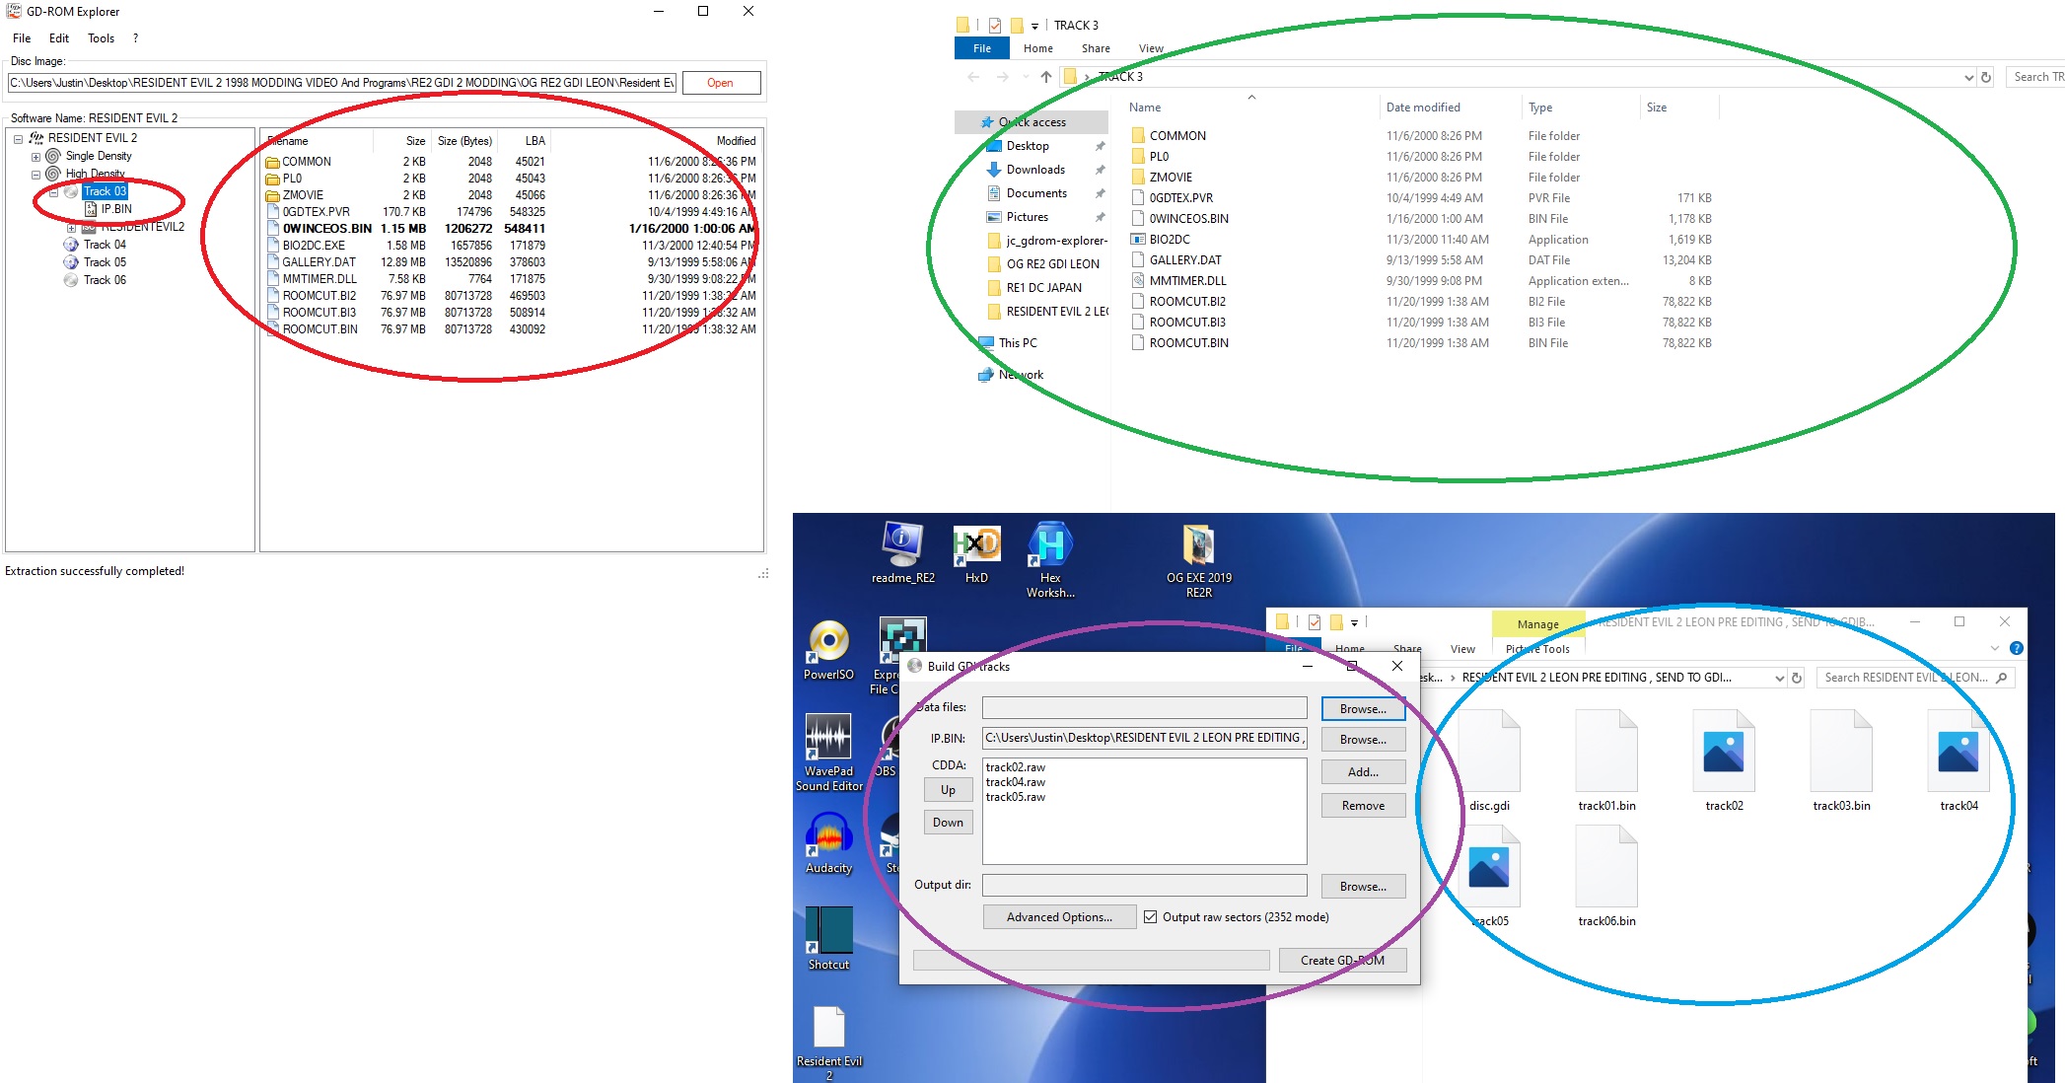Move CDDA track Up
This screenshot has width=2065, height=1083.
coord(948,790)
